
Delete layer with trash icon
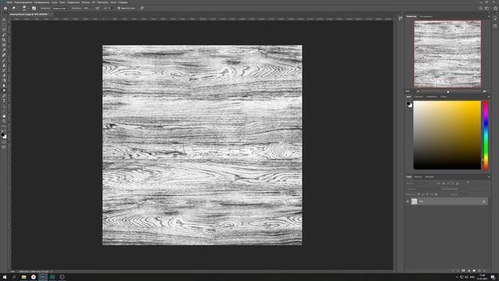[x=484, y=271]
